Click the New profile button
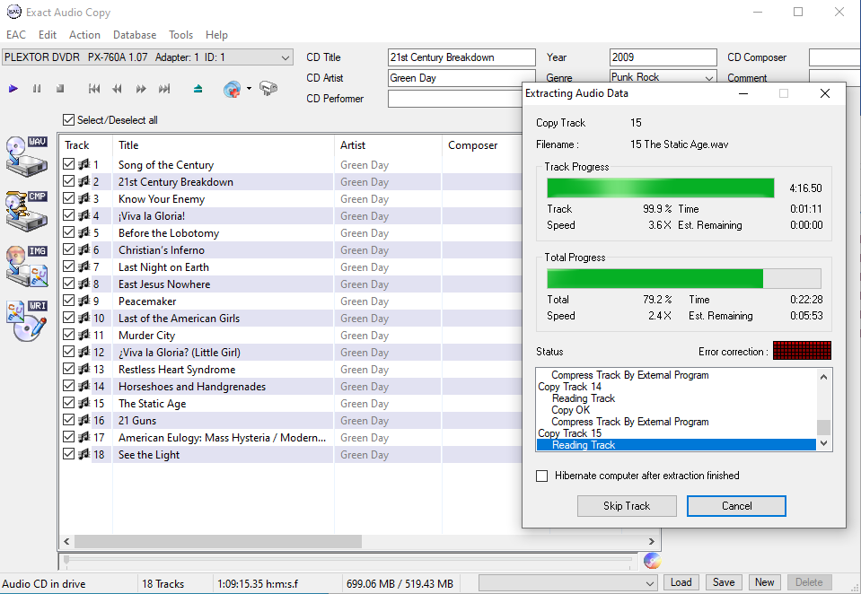This screenshot has width=861, height=594. point(764,582)
